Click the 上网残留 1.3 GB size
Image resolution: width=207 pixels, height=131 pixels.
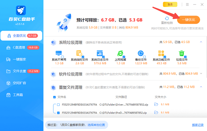click(121, 63)
